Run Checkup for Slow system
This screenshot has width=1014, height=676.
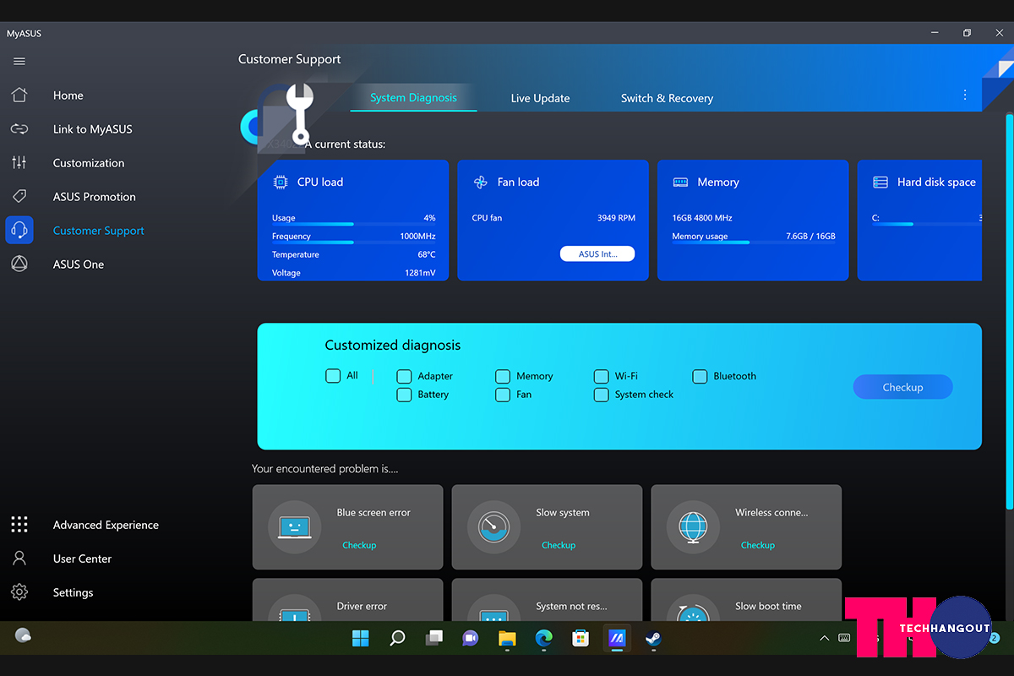point(559,545)
